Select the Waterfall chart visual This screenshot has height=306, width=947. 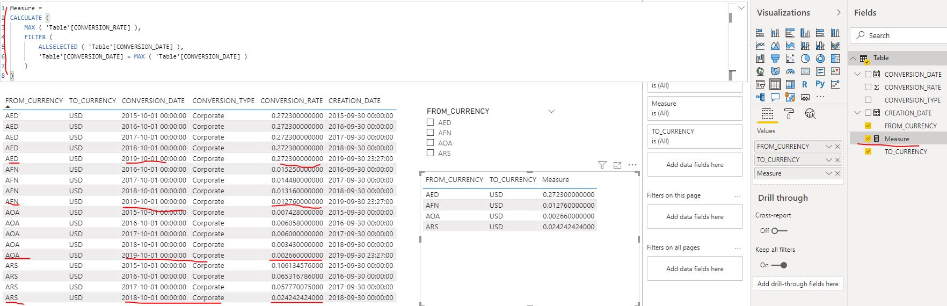pos(760,59)
